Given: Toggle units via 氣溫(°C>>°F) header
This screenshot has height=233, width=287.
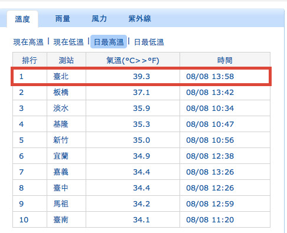Looking at the screenshot, I should click(133, 60).
